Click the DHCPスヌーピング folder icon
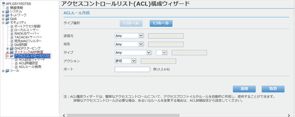 (12, 48)
